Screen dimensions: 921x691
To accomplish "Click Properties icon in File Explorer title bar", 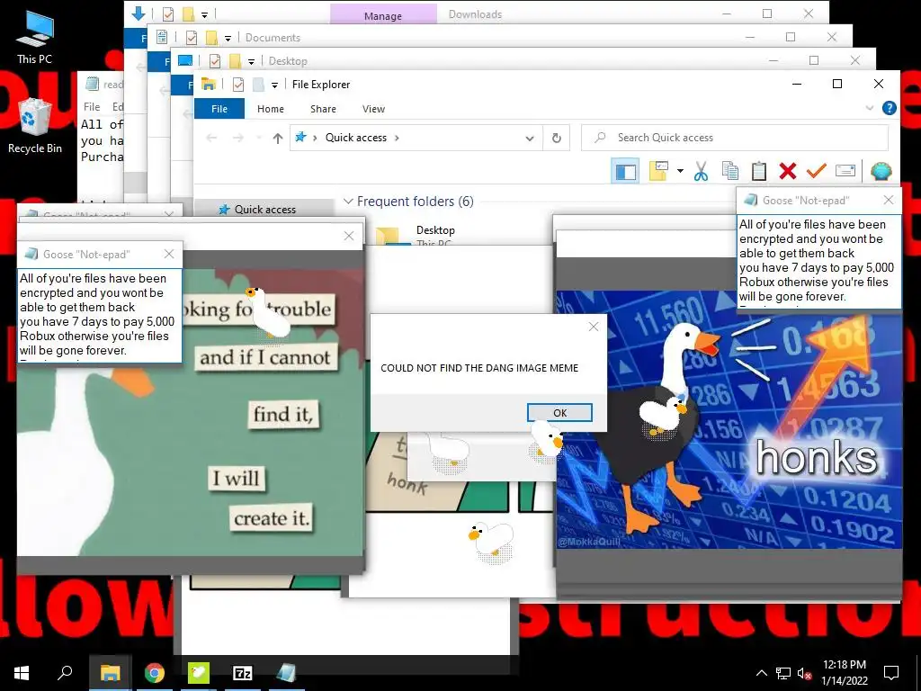I will (237, 85).
